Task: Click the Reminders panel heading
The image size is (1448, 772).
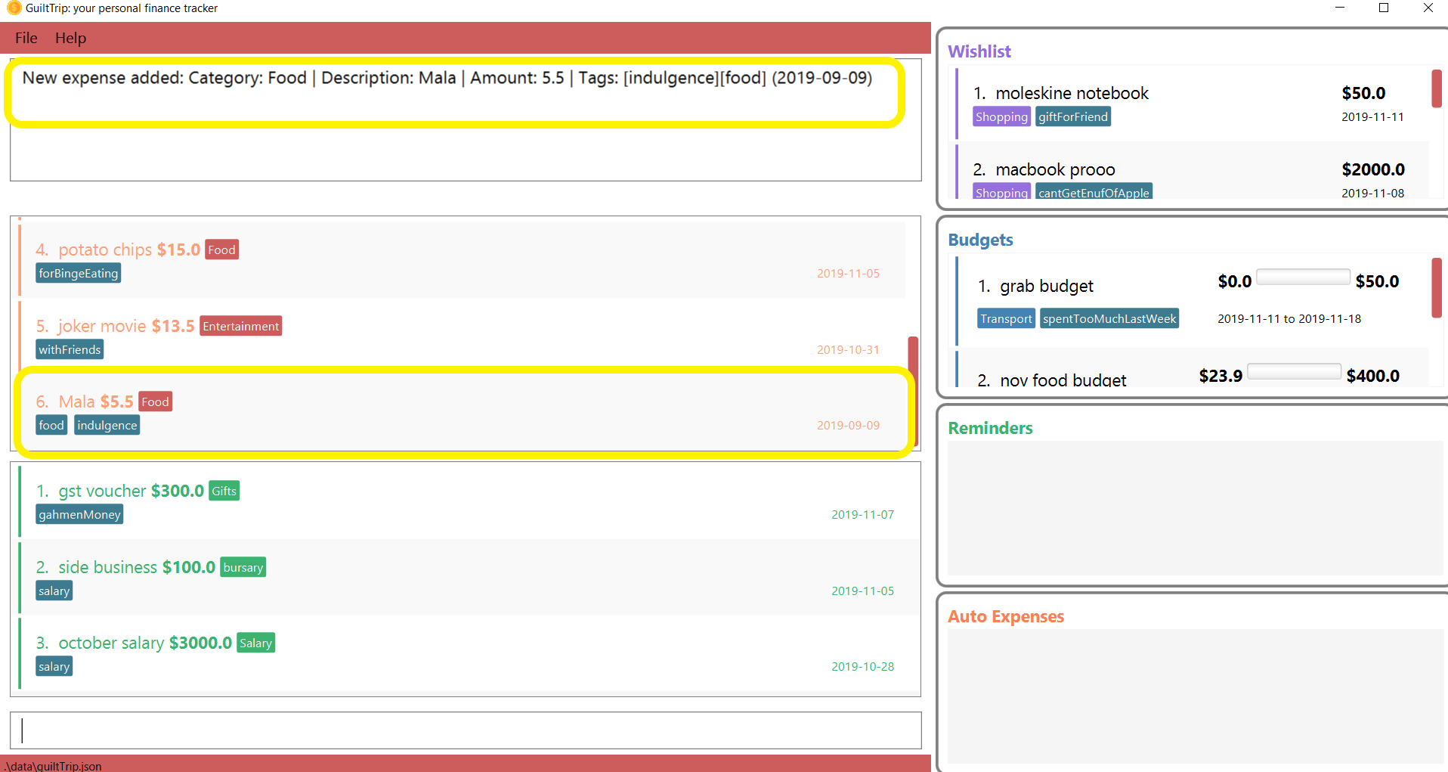Action: tap(990, 428)
